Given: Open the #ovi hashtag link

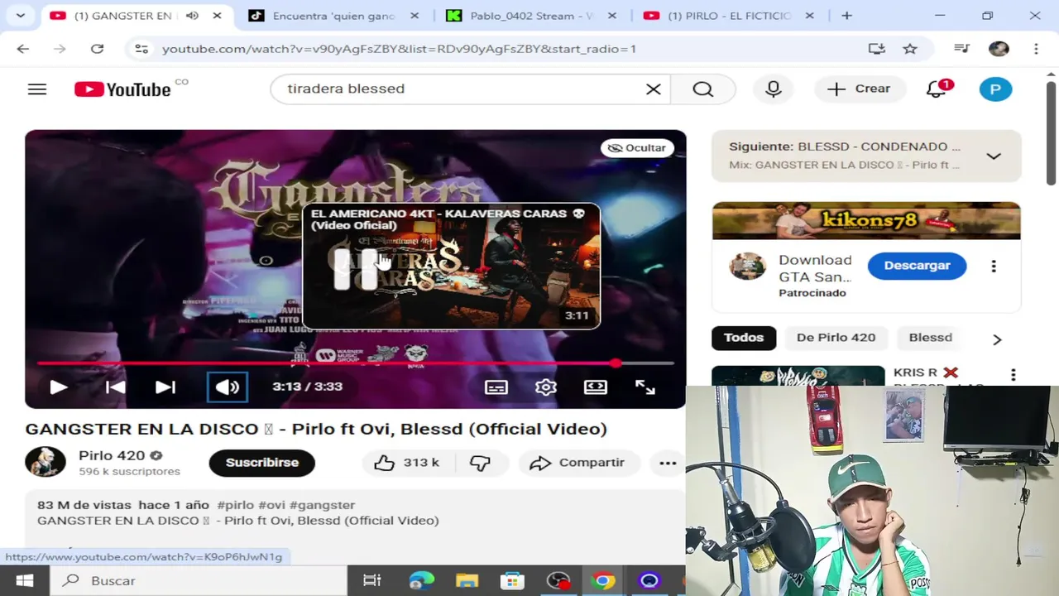Looking at the screenshot, I should (x=271, y=505).
